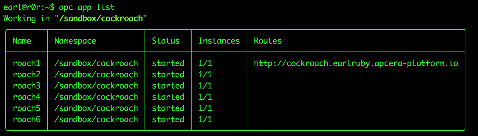Click roach1's started status
478x136 pixels.
coord(168,63)
